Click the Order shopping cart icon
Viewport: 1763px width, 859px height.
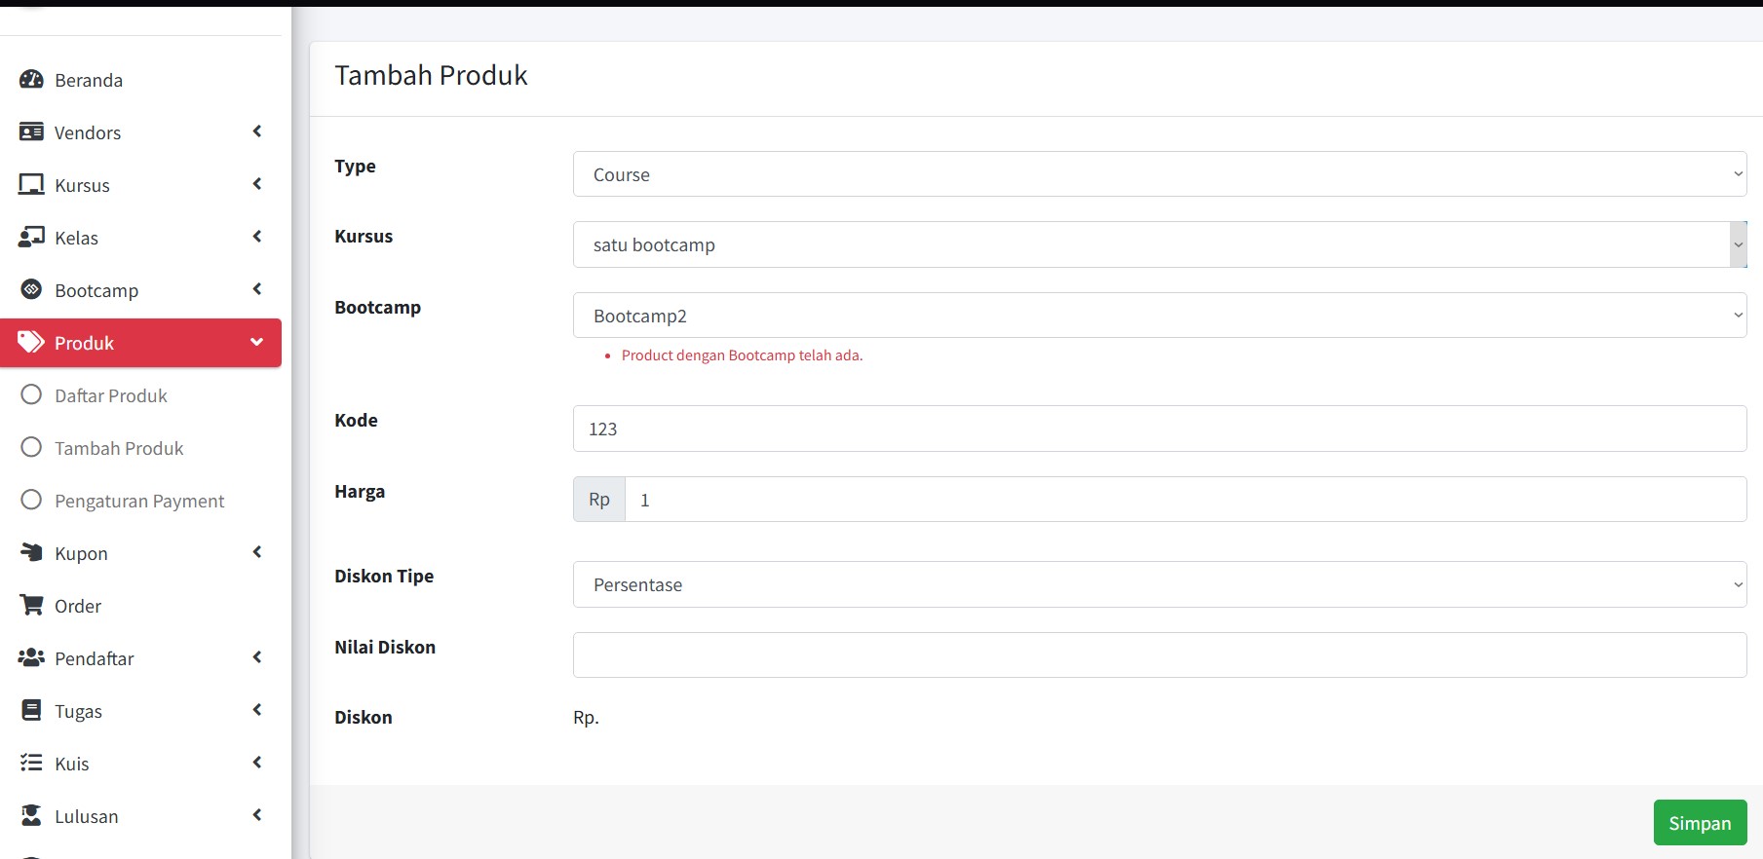coord(31,606)
